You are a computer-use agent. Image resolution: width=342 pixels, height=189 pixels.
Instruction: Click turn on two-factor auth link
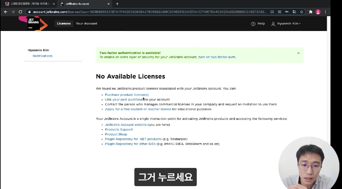pyautogui.click(x=217, y=57)
